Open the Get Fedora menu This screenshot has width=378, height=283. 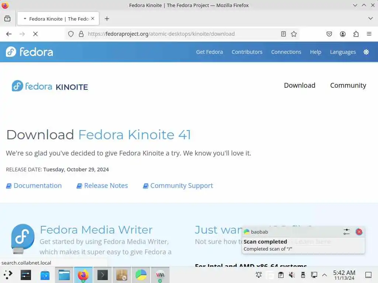pyautogui.click(x=209, y=52)
